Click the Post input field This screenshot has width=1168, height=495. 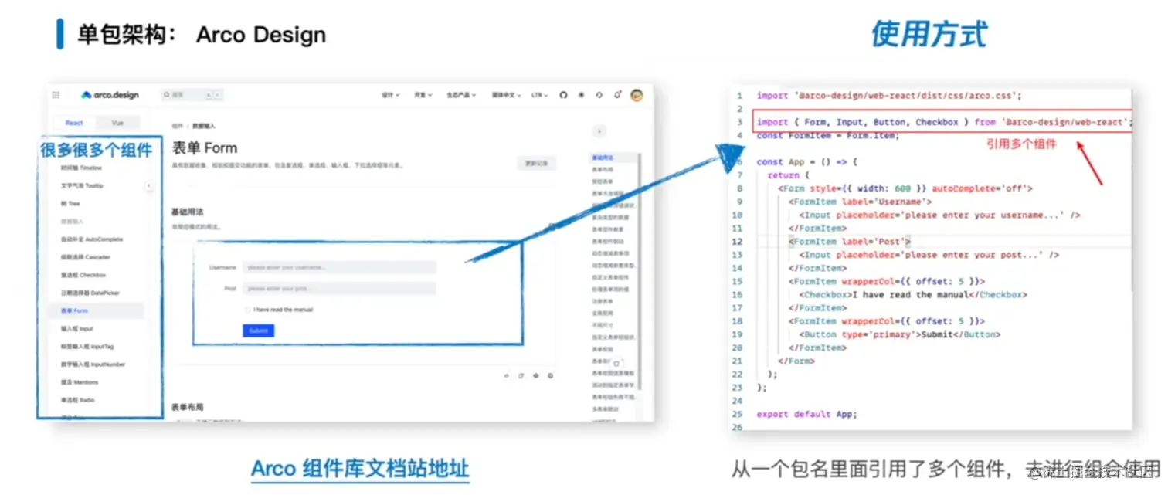pos(339,288)
